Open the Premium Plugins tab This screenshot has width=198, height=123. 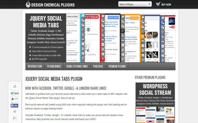117,66
